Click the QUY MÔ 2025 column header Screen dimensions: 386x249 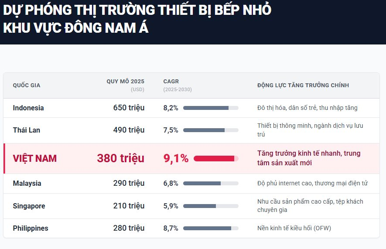coord(125,82)
